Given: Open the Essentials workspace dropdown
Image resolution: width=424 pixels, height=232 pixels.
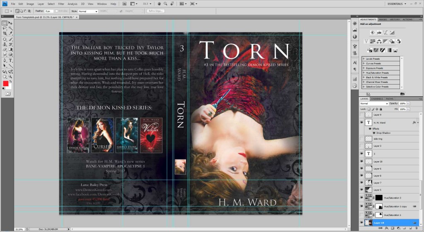Looking at the screenshot, I should tap(397, 4).
